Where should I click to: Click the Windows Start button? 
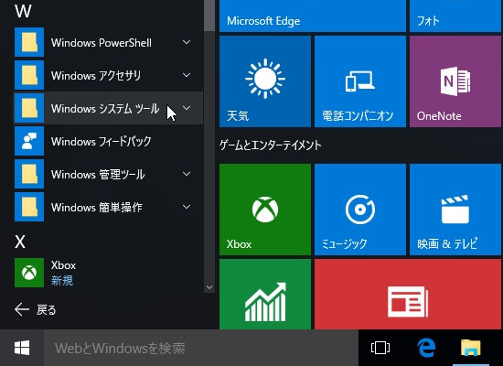22,348
